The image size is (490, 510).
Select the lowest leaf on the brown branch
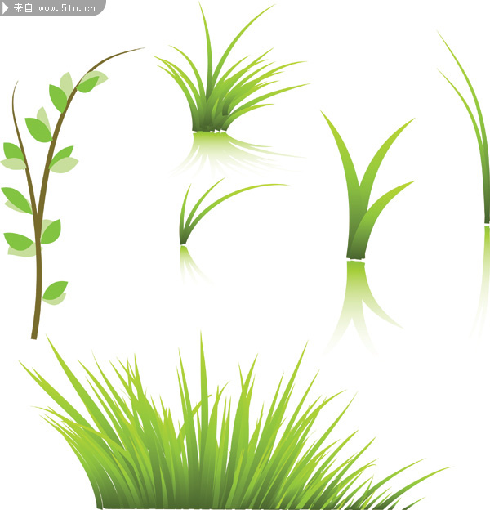coord(55,290)
